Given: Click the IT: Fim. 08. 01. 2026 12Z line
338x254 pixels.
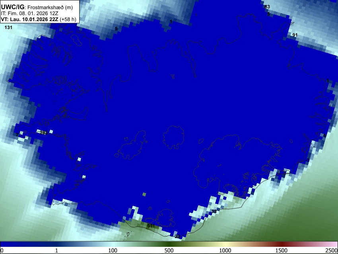Looking at the screenshot, I should [x=29, y=14].
